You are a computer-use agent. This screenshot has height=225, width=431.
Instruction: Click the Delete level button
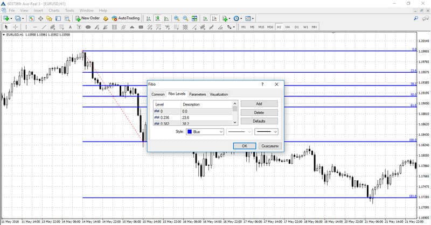259,112
